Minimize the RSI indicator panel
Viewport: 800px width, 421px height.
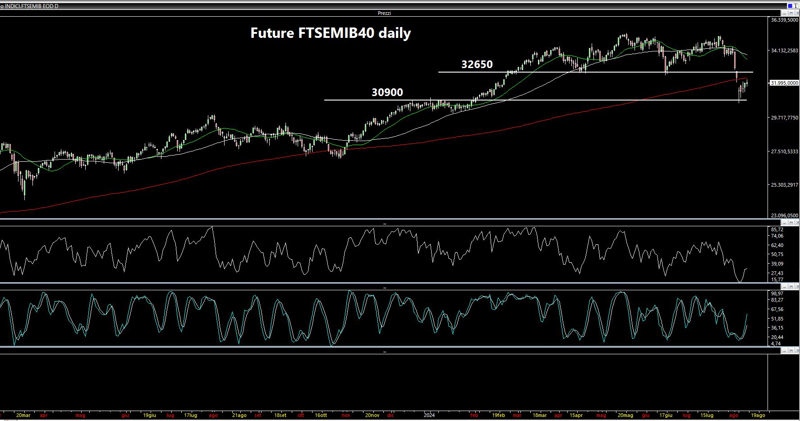785,223
